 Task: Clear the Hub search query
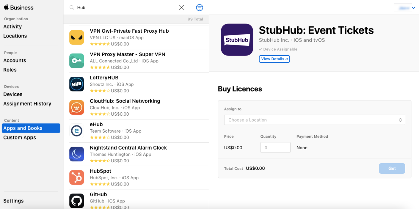pos(181,7)
